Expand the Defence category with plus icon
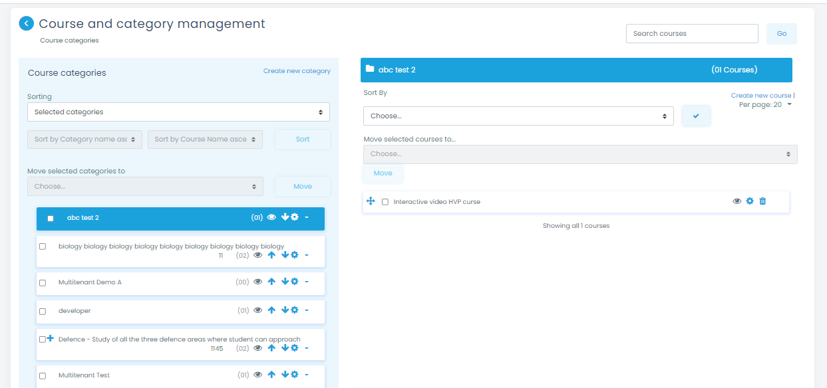 point(51,339)
